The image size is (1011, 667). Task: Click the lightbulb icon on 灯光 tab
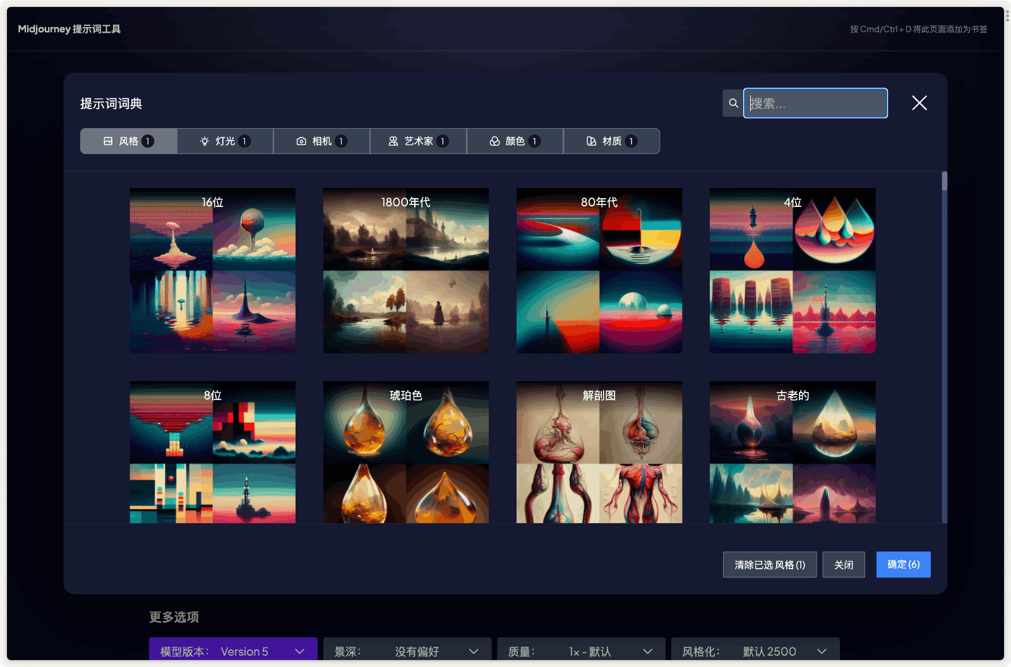(205, 141)
